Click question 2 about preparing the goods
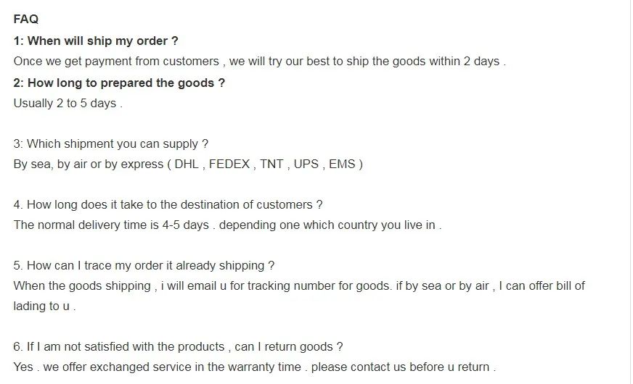 point(119,83)
